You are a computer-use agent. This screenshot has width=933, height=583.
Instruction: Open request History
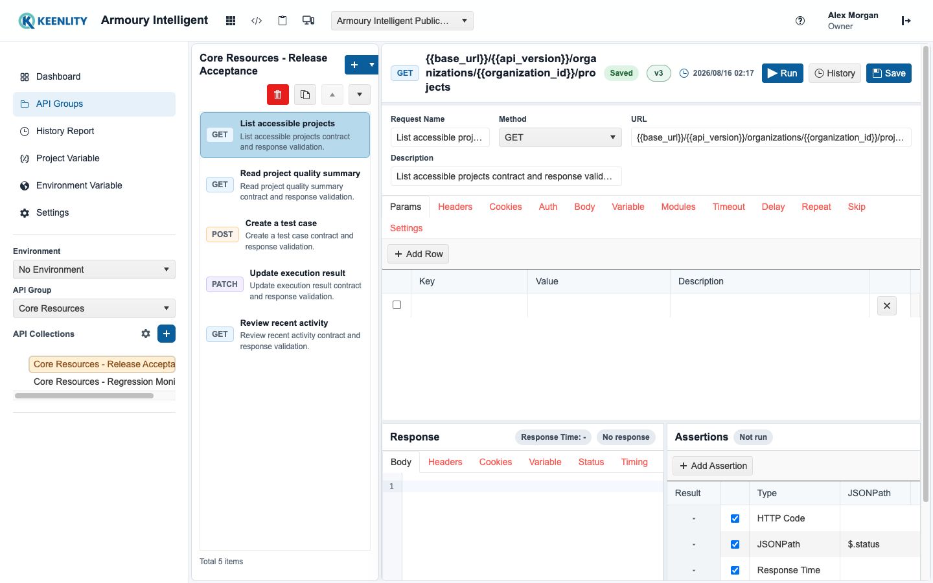pyautogui.click(x=835, y=73)
